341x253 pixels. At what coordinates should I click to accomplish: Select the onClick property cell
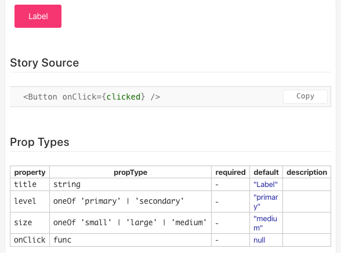(x=30, y=240)
